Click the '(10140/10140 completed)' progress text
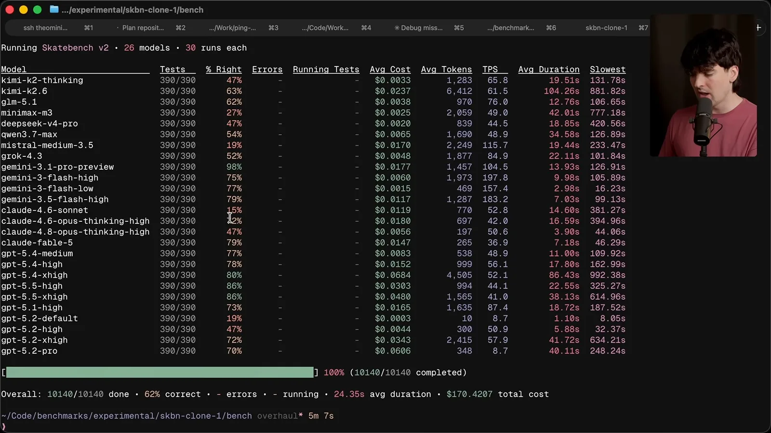Screen dimensions: 771x433 (408, 372)
